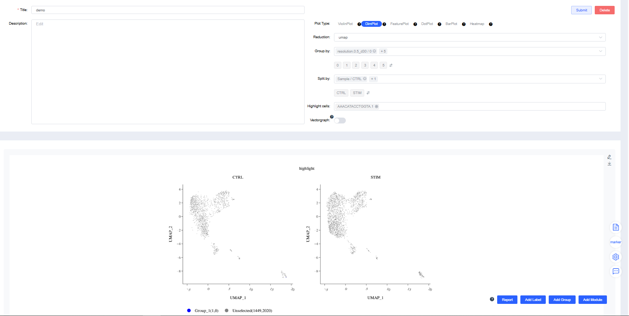The height and width of the screenshot is (316, 629).
Task: Remove the AAACATACCTGGTA.1 highlight cell tag
Action: [x=376, y=107]
